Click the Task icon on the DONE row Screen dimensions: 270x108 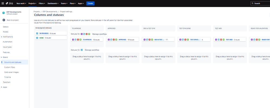(37, 38)
